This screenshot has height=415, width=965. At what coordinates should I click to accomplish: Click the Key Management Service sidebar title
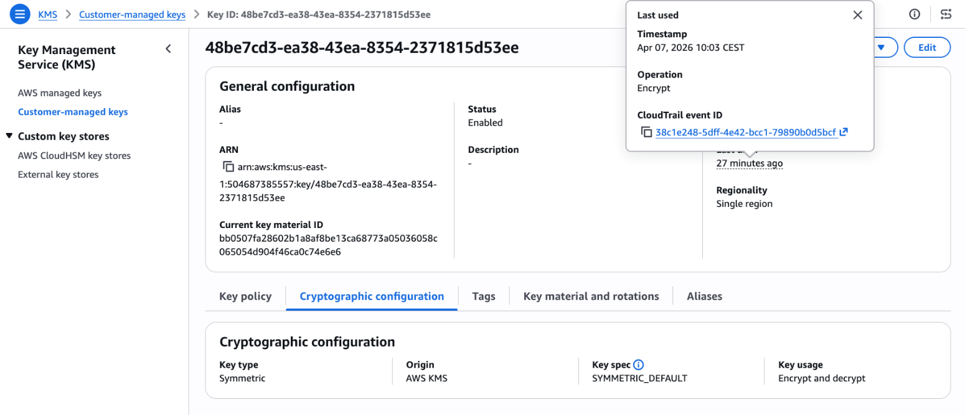click(67, 57)
